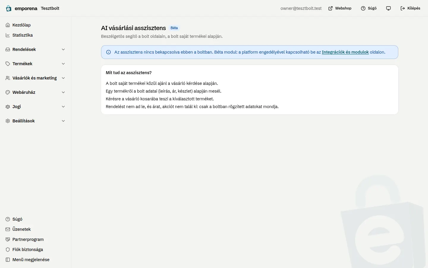428x268 pixels.
Task: Click the owner@tesztbolt.test account email
Action: (301, 8)
